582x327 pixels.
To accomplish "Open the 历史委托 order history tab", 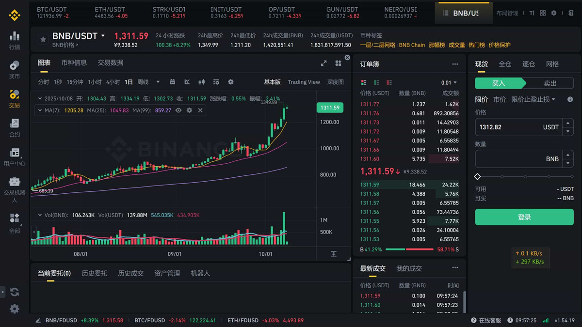I will (94, 273).
